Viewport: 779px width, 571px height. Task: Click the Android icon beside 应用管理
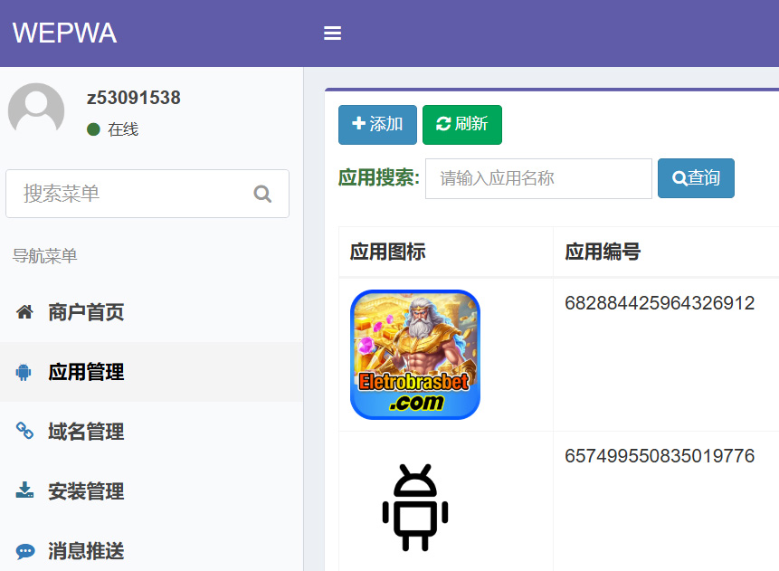point(24,372)
